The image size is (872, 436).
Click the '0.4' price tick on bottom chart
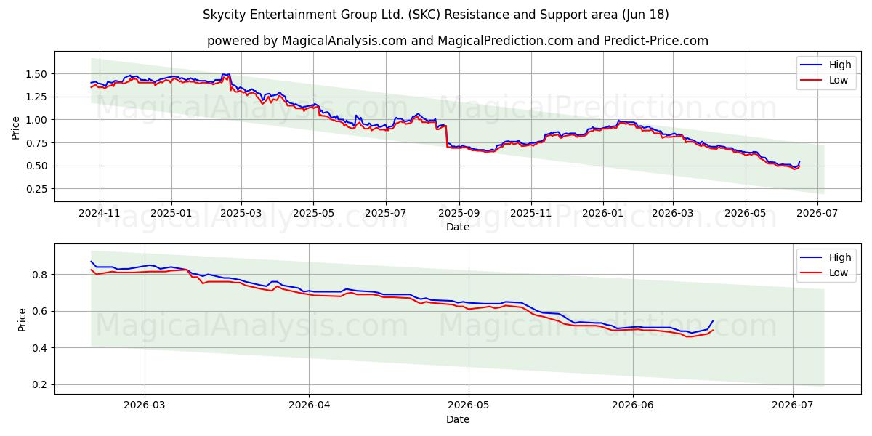pos(41,348)
